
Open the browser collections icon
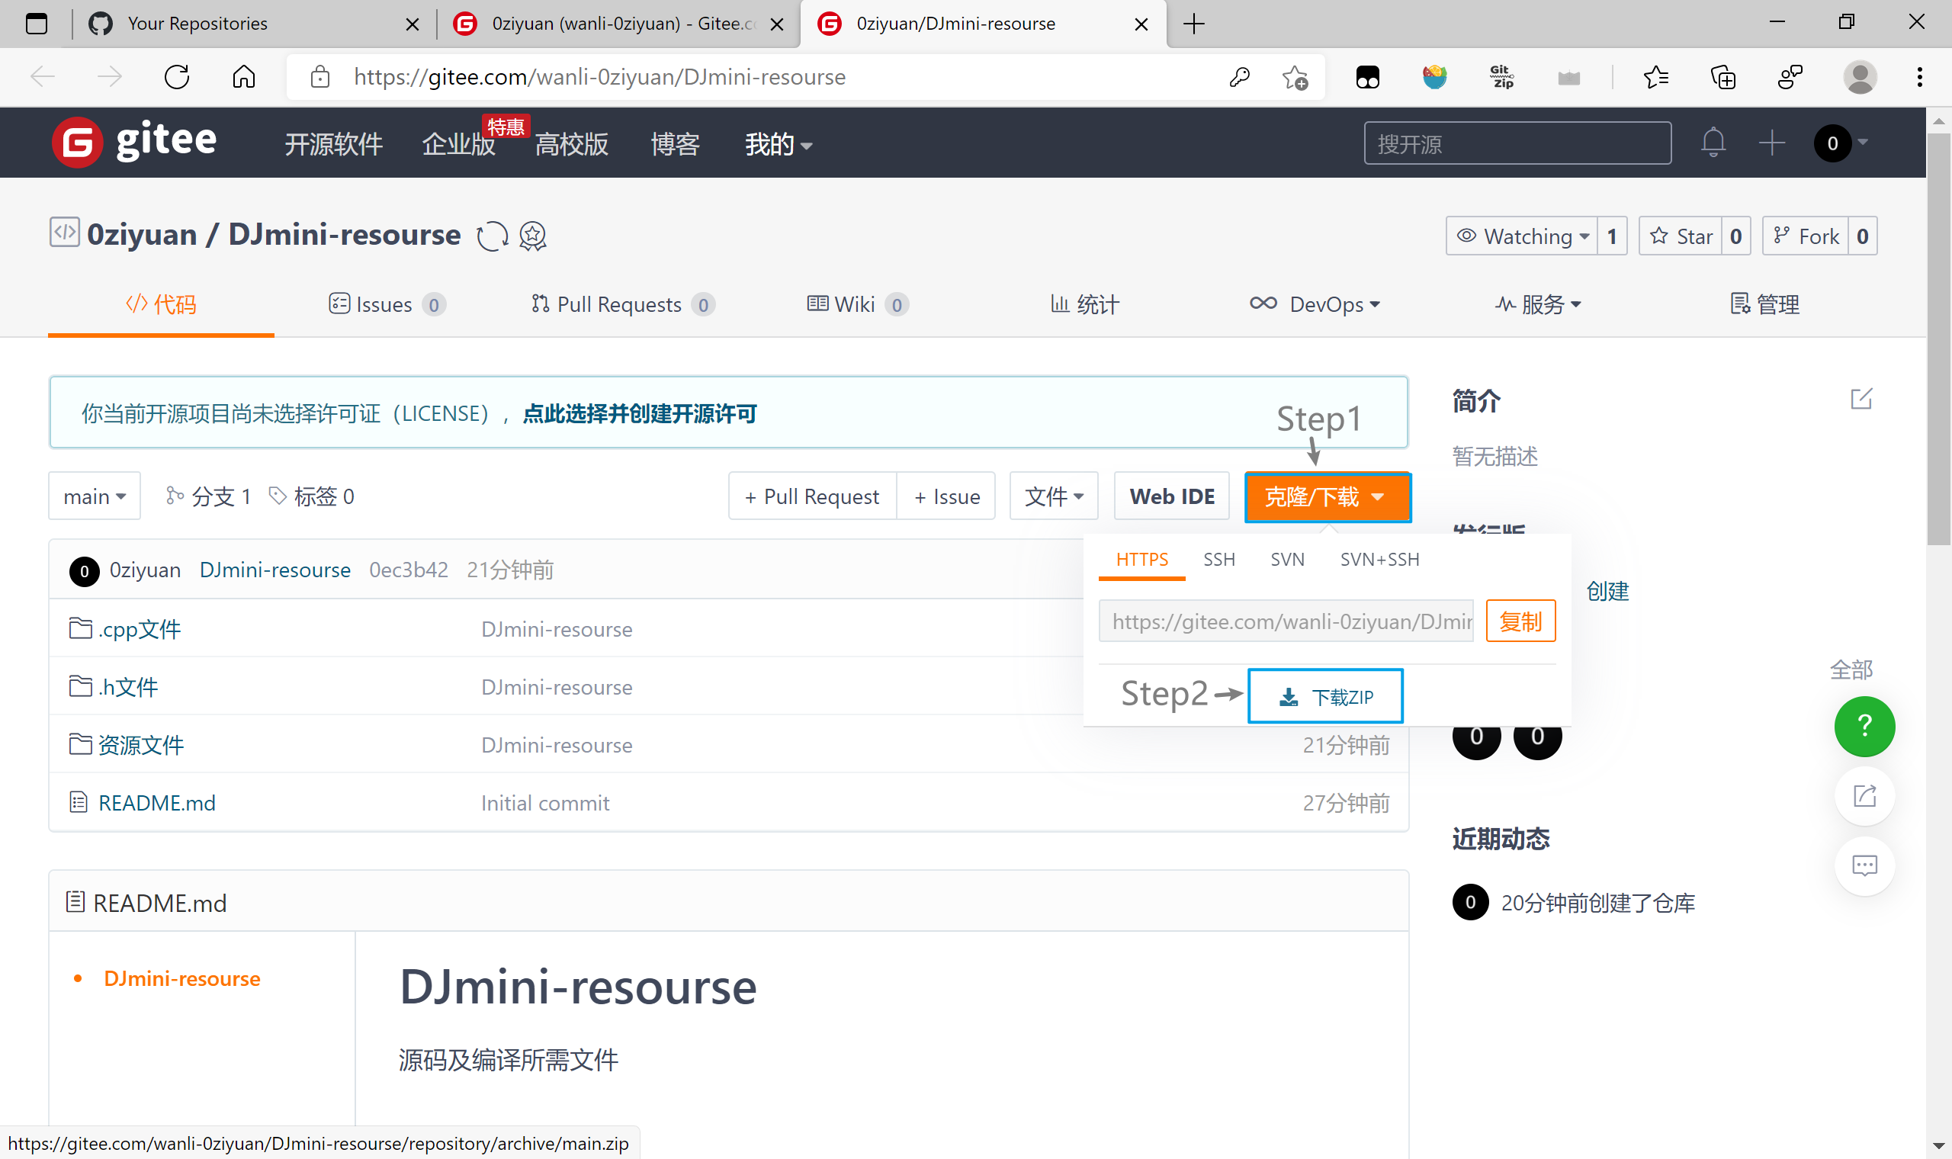point(1722,76)
